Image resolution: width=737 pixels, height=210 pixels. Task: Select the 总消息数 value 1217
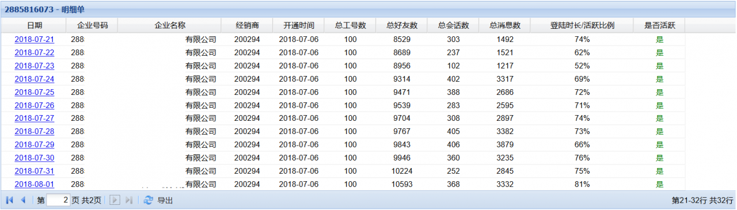point(505,66)
